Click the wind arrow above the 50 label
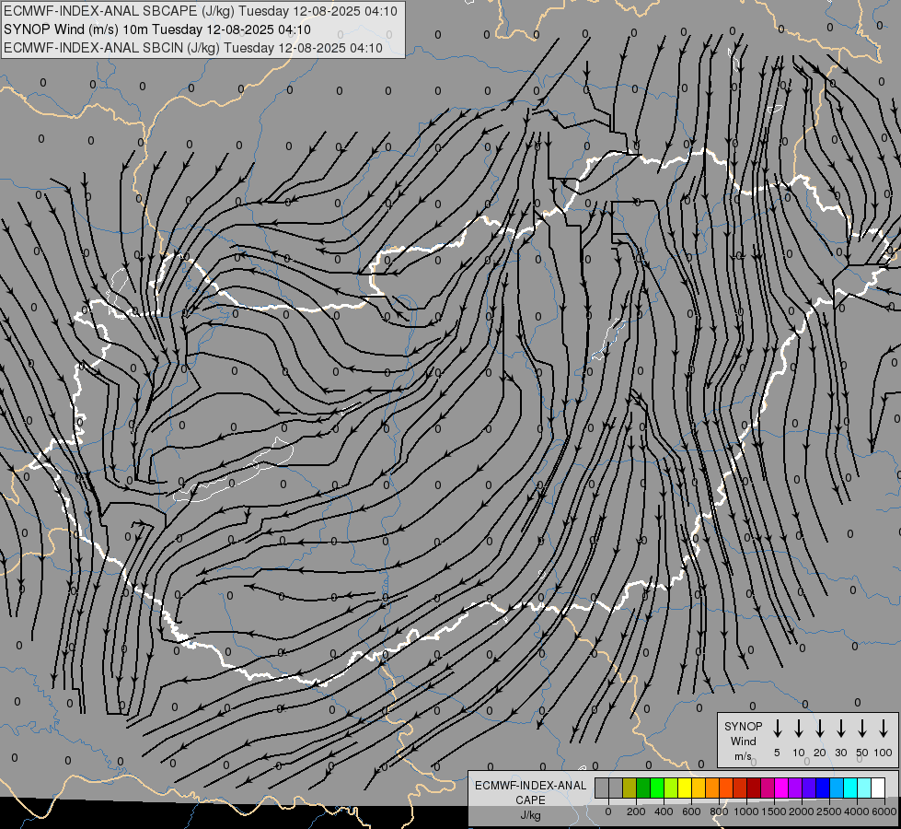 tap(862, 729)
